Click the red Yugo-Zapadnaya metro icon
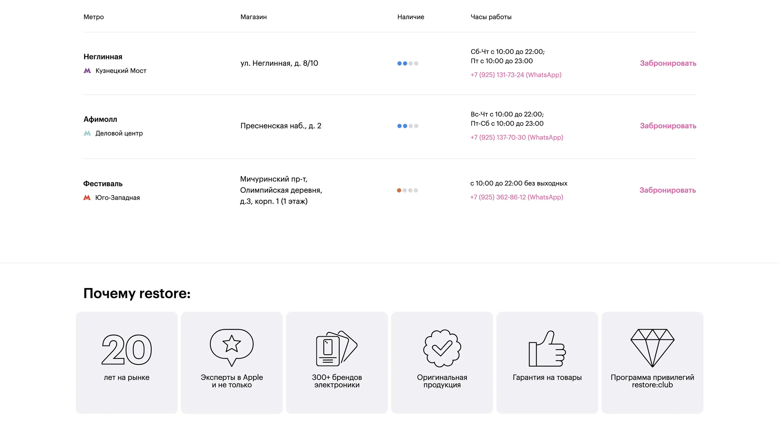This screenshot has height=438, width=780. 87,198
